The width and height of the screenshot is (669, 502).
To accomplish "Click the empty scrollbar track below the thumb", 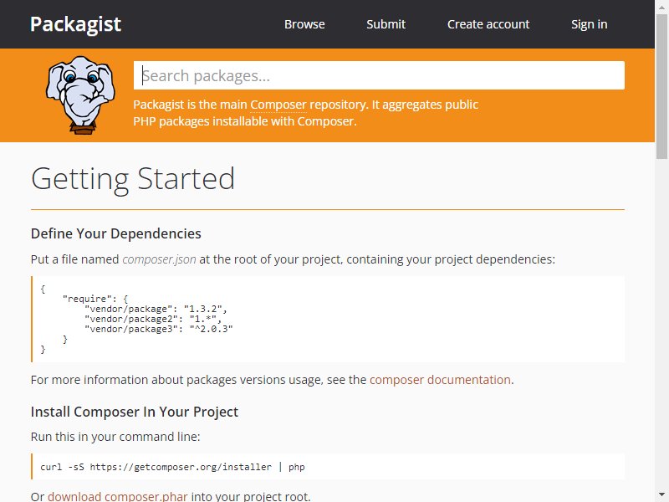I will coord(661,325).
